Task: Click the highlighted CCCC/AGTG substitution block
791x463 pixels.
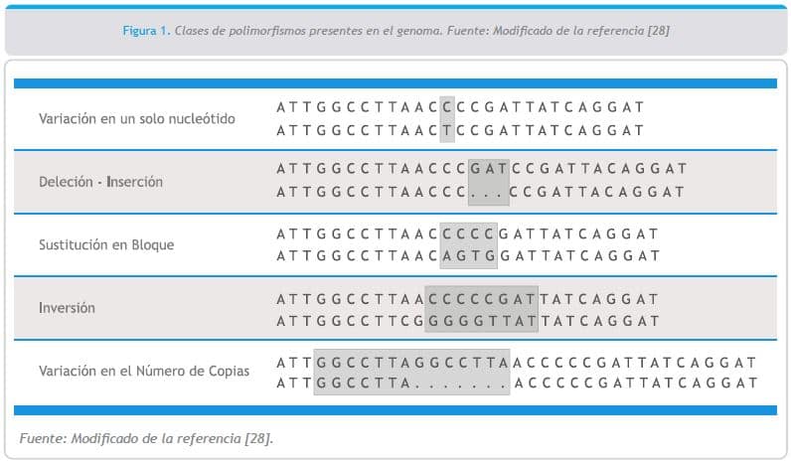Action: [468, 244]
